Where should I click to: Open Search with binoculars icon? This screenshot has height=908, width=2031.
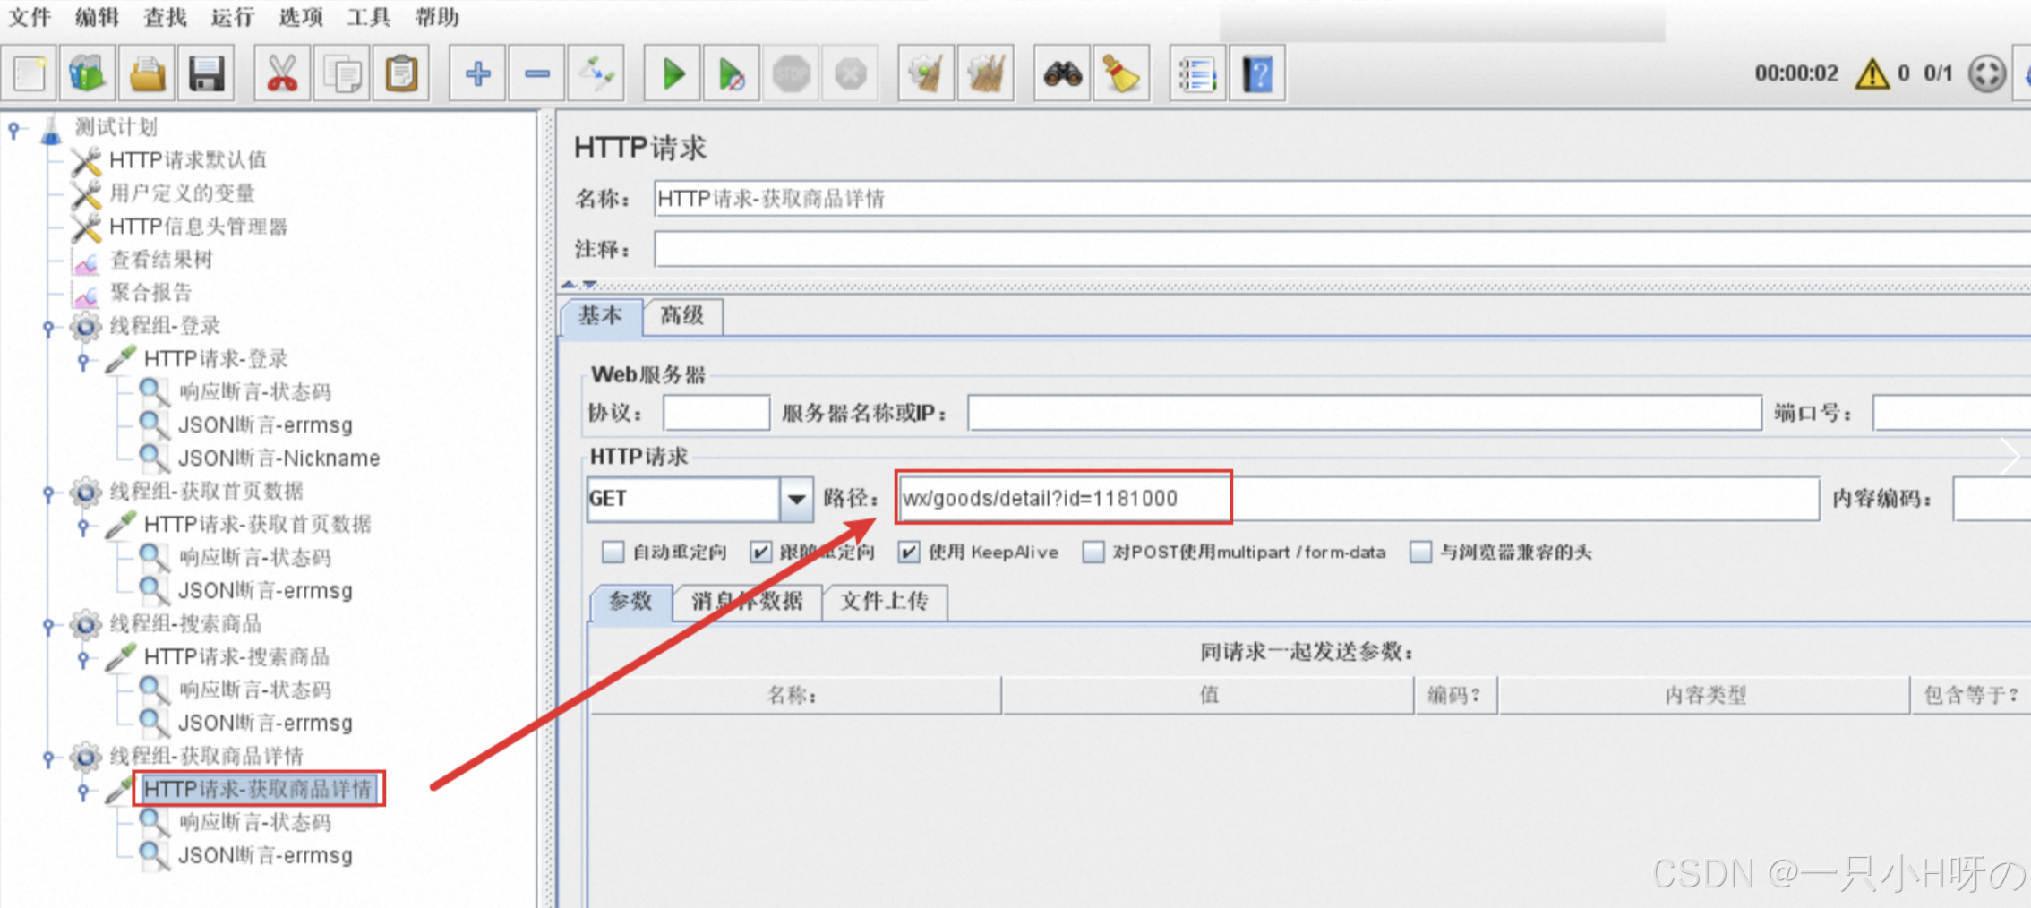[x=1062, y=73]
